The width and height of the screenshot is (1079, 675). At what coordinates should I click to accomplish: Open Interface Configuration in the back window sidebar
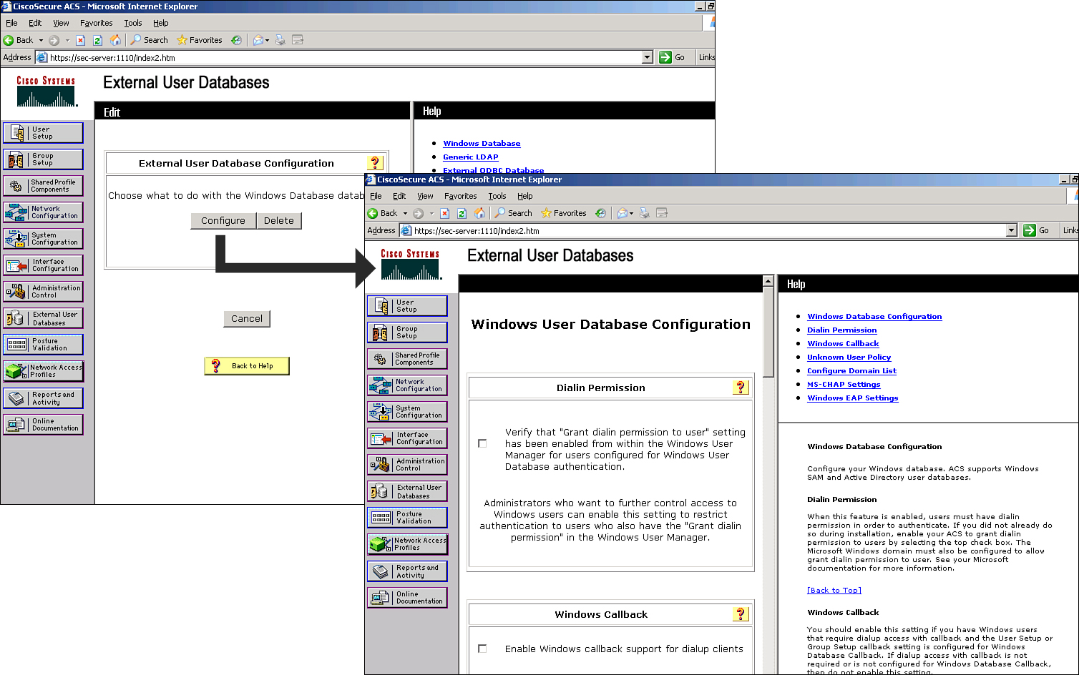click(43, 265)
